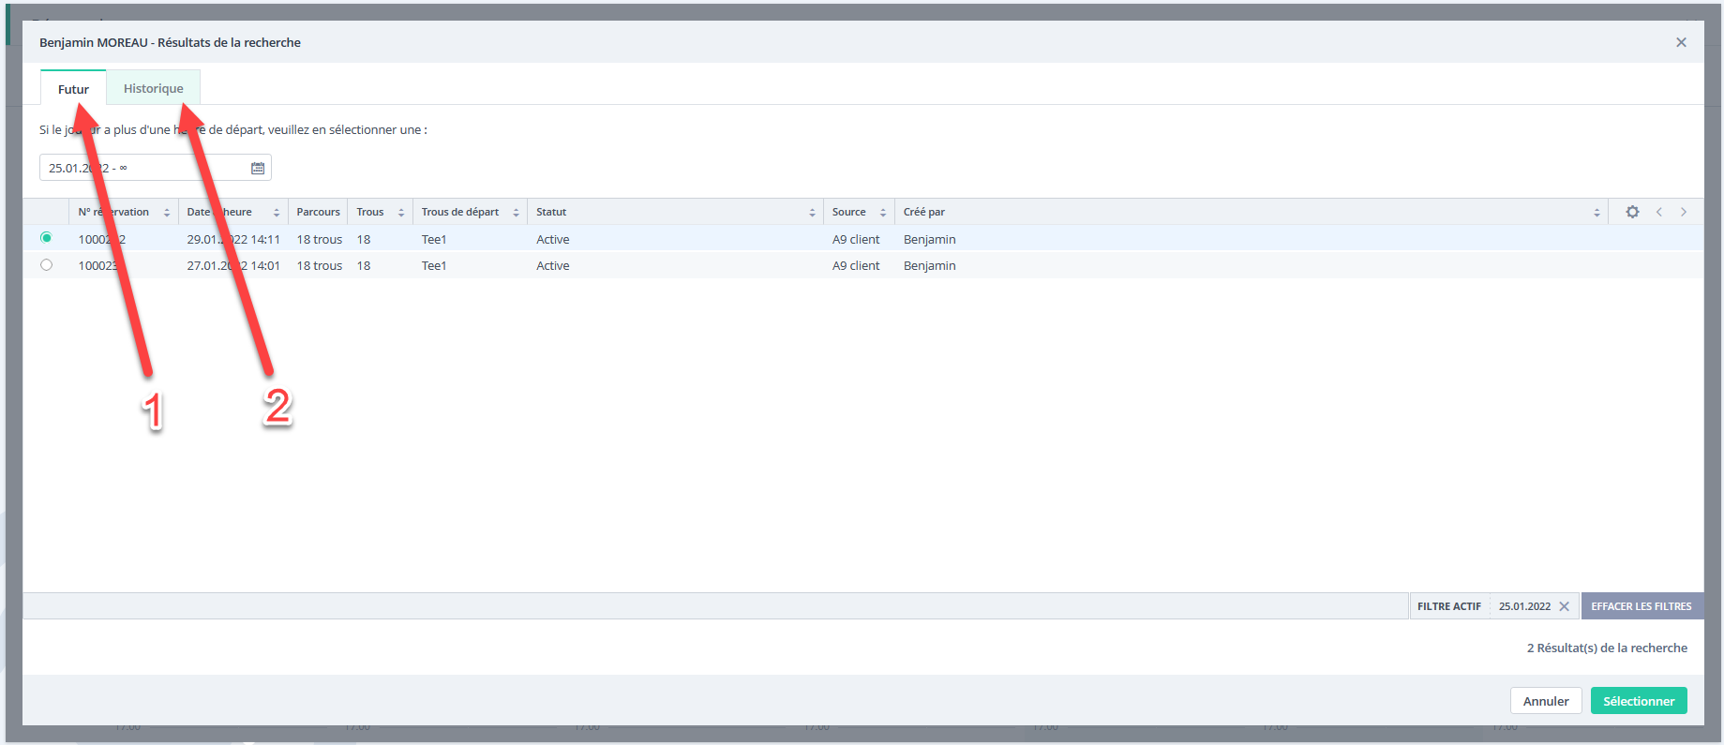Sort by Créé par column arrows
The width and height of the screenshot is (1724, 745).
pos(1597,213)
